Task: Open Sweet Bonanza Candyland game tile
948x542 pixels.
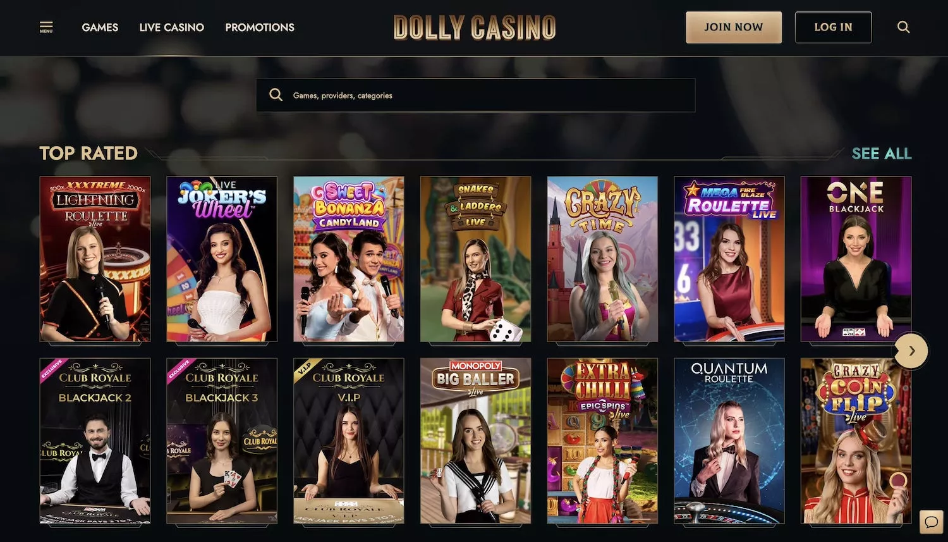Action: pos(349,259)
